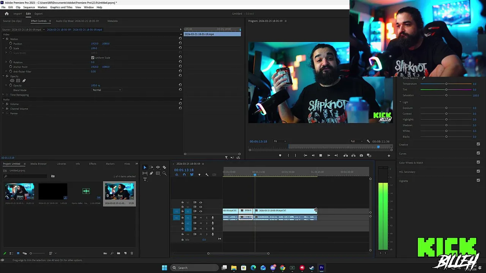Mute audio track A1
The image size is (486, 273).
[x=200, y=218]
